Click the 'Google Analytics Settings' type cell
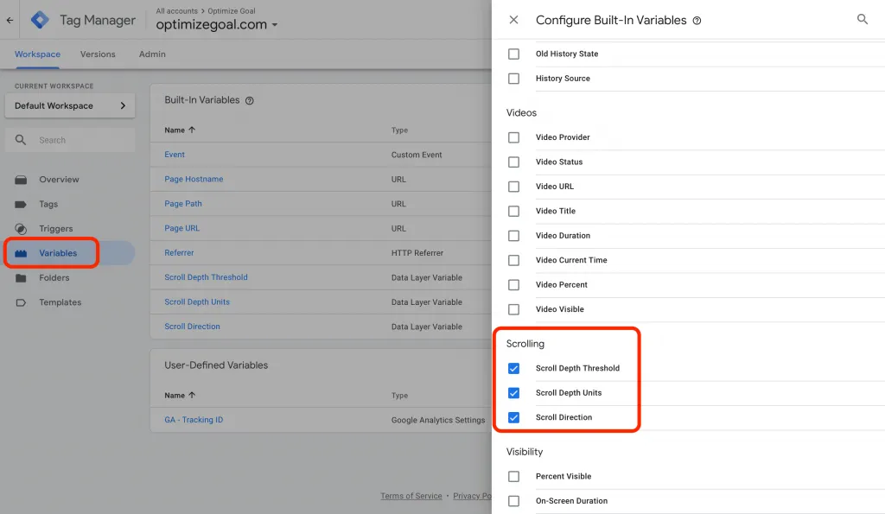Image resolution: width=885 pixels, height=514 pixels. tap(438, 420)
